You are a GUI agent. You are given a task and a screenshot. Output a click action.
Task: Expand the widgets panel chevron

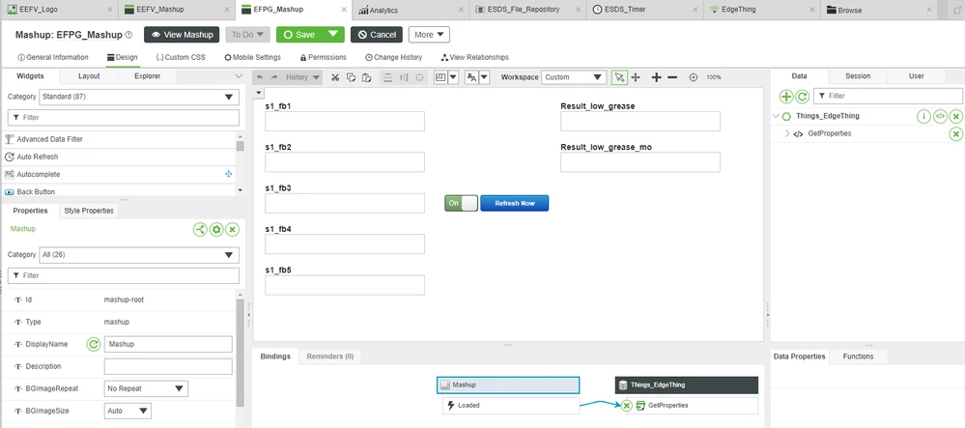[x=240, y=76]
